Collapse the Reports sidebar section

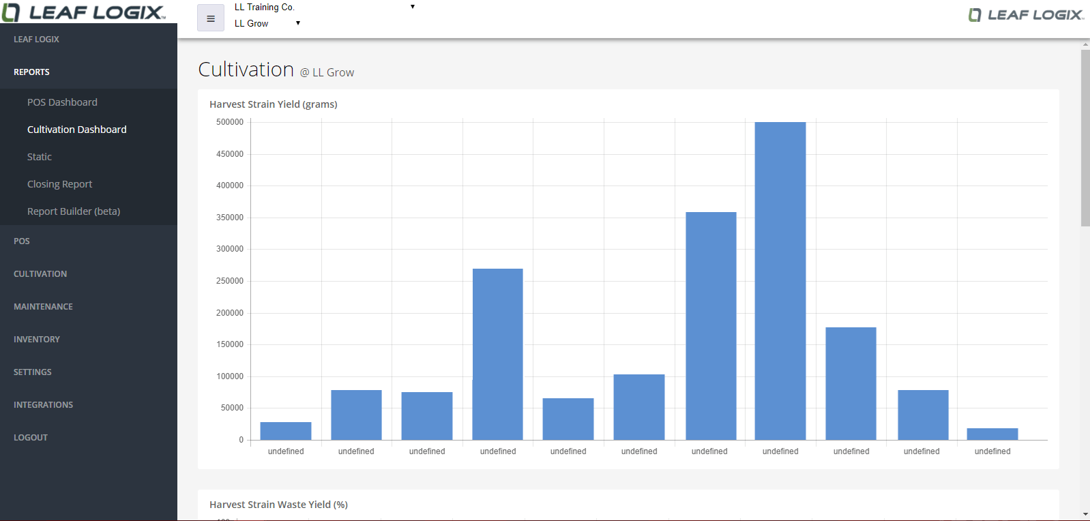(31, 72)
